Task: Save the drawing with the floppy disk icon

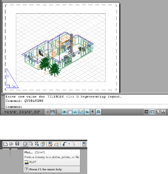Action: pos(17,144)
